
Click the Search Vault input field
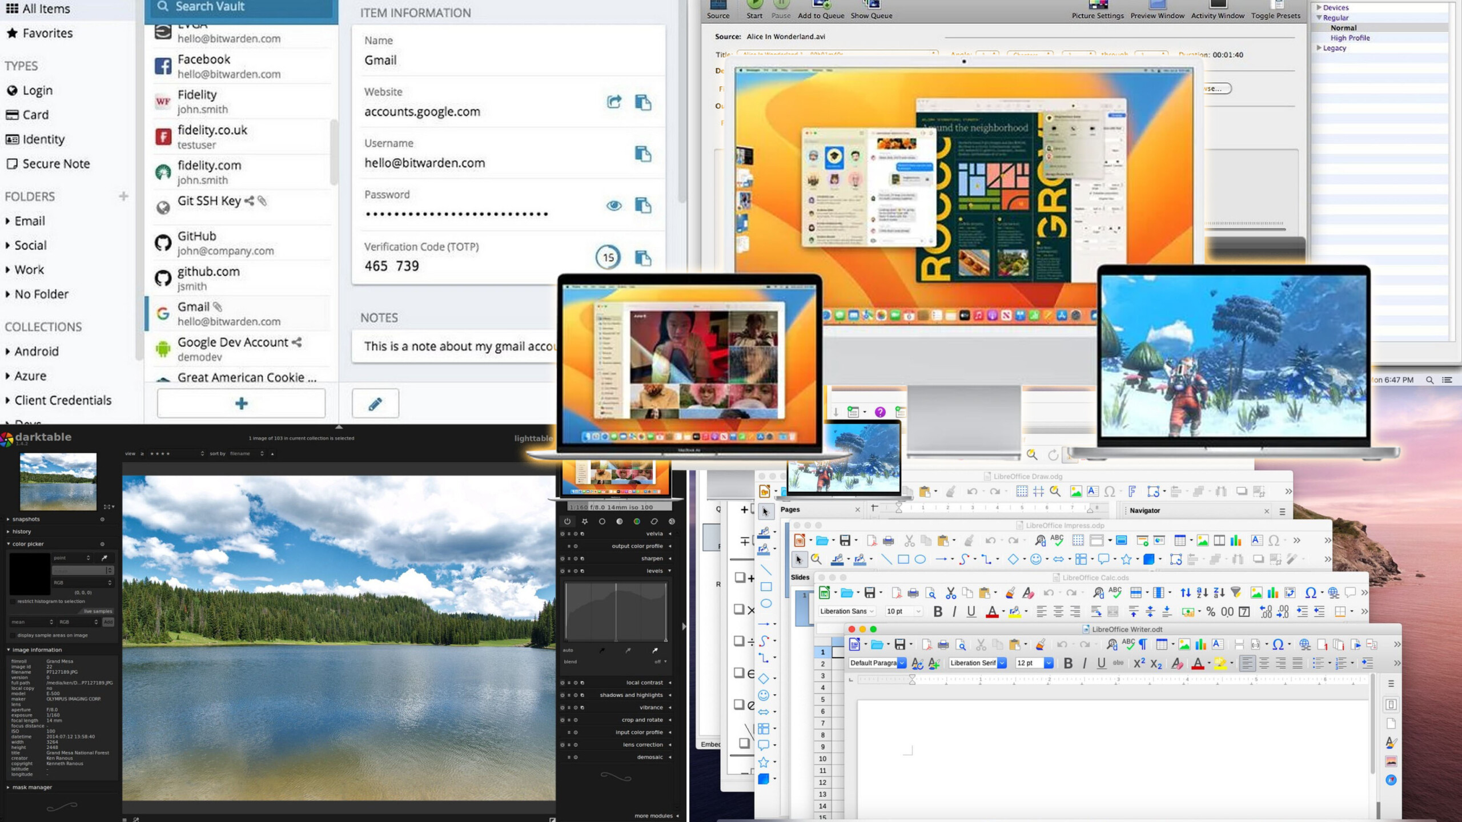click(x=241, y=7)
